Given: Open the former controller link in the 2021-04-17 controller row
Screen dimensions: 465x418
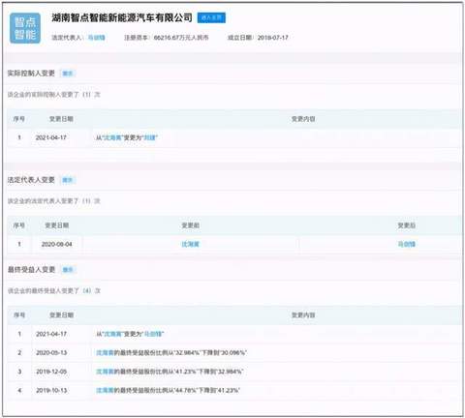Looking at the screenshot, I should [x=112, y=137].
